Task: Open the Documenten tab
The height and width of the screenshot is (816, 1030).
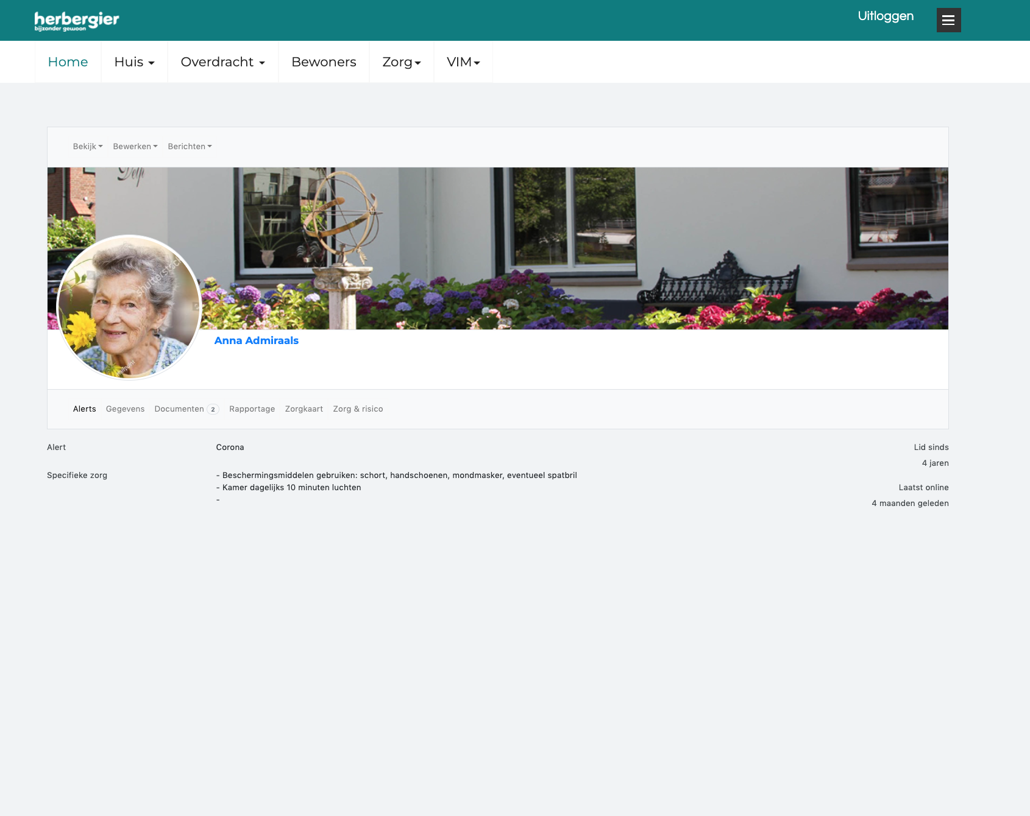Action: (x=179, y=409)
